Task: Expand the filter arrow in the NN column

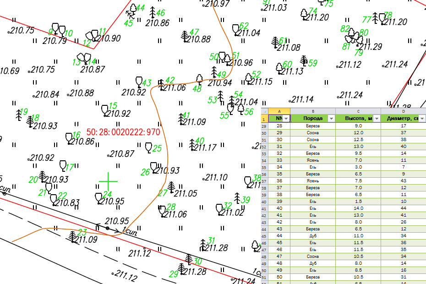Action: (285, 119)
